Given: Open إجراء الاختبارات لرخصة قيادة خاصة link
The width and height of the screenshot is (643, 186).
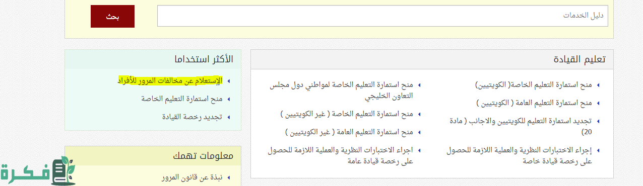Looking at the screenshot, I should tap(520, 155).
